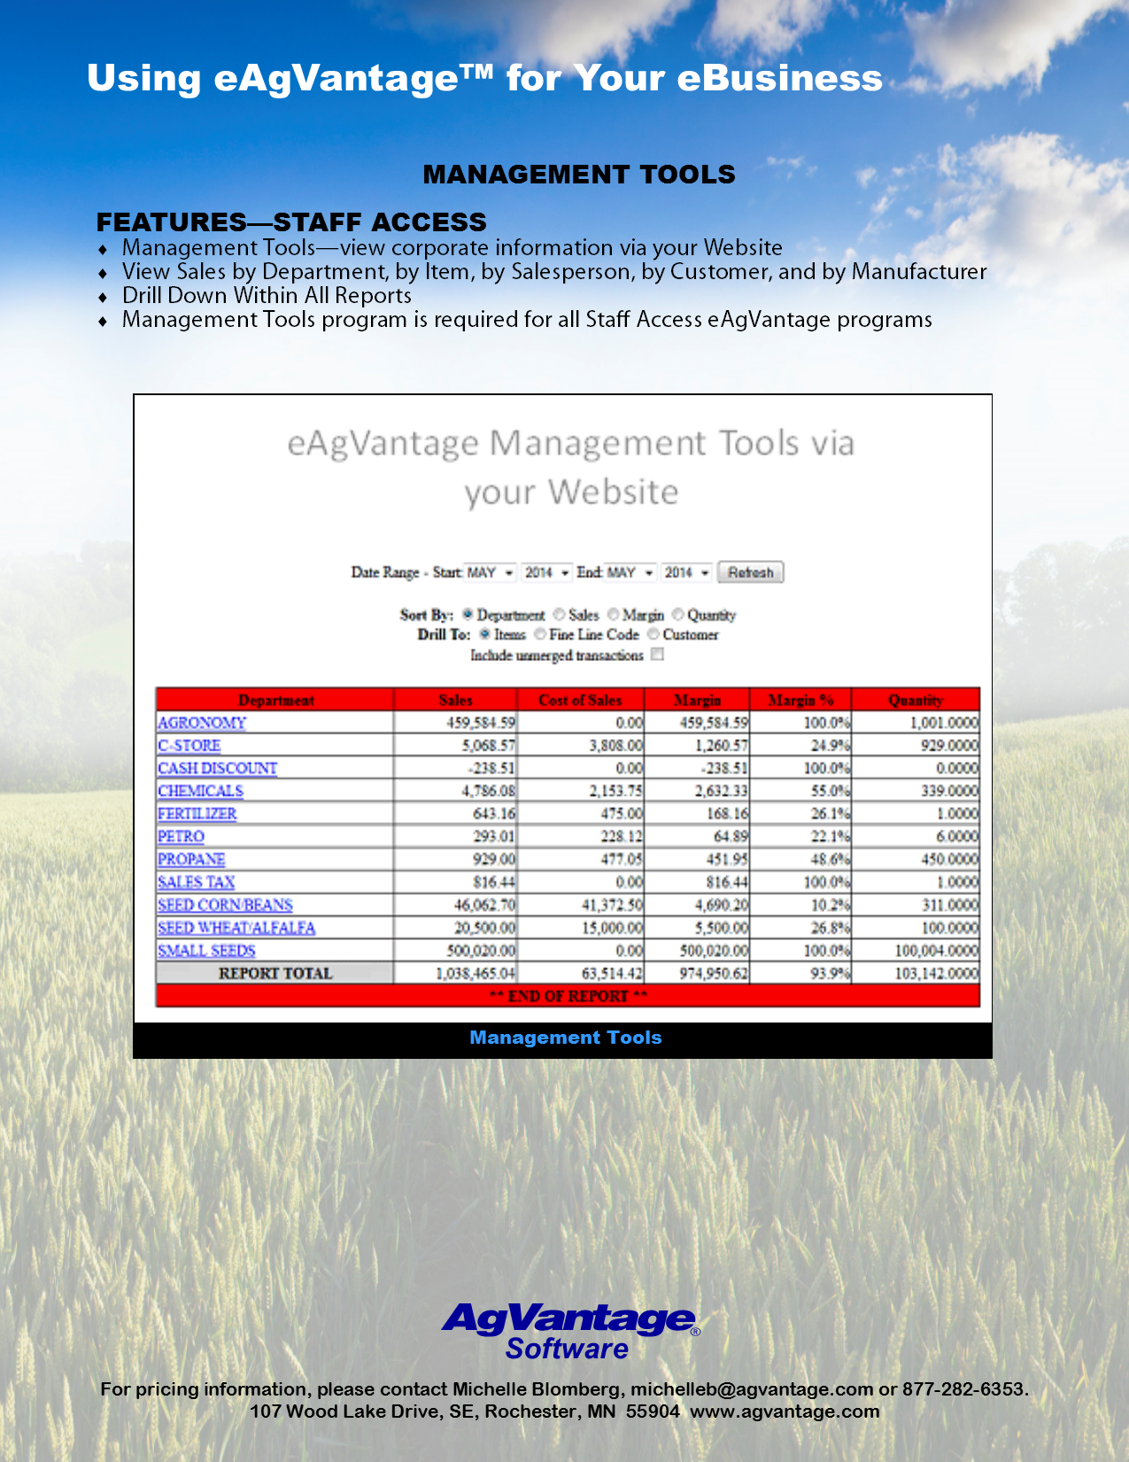Choose Drill To Customer radio button

coord(653,634)
